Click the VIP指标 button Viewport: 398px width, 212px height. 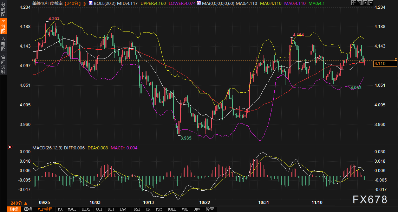[45, 209]
